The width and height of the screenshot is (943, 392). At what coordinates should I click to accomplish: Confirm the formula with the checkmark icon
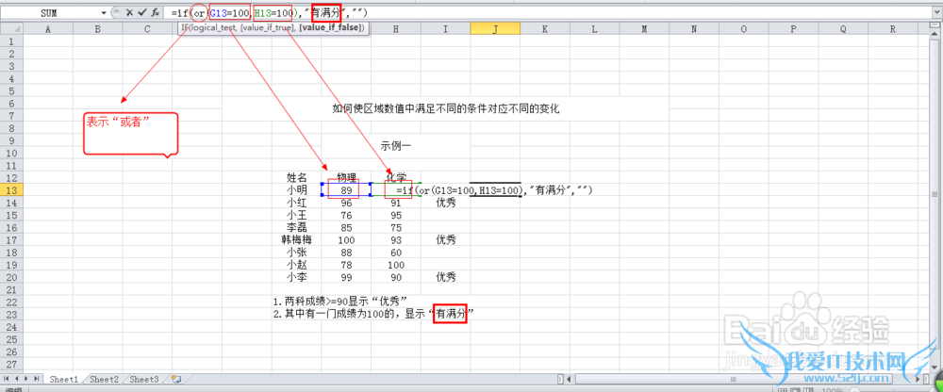coord(142,12)
